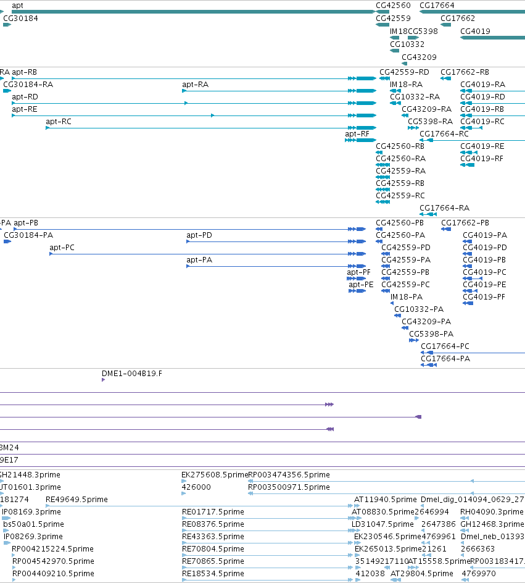
Task: Click the RE01717.5prime EST label
Action: pos(213,511)
